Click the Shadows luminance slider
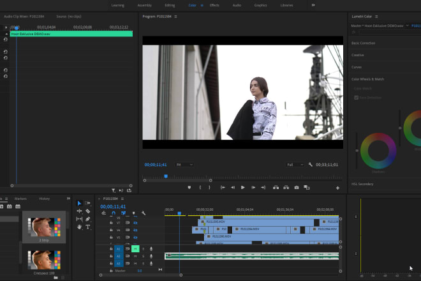Screen dimensions: 421x281 (357, 151)
